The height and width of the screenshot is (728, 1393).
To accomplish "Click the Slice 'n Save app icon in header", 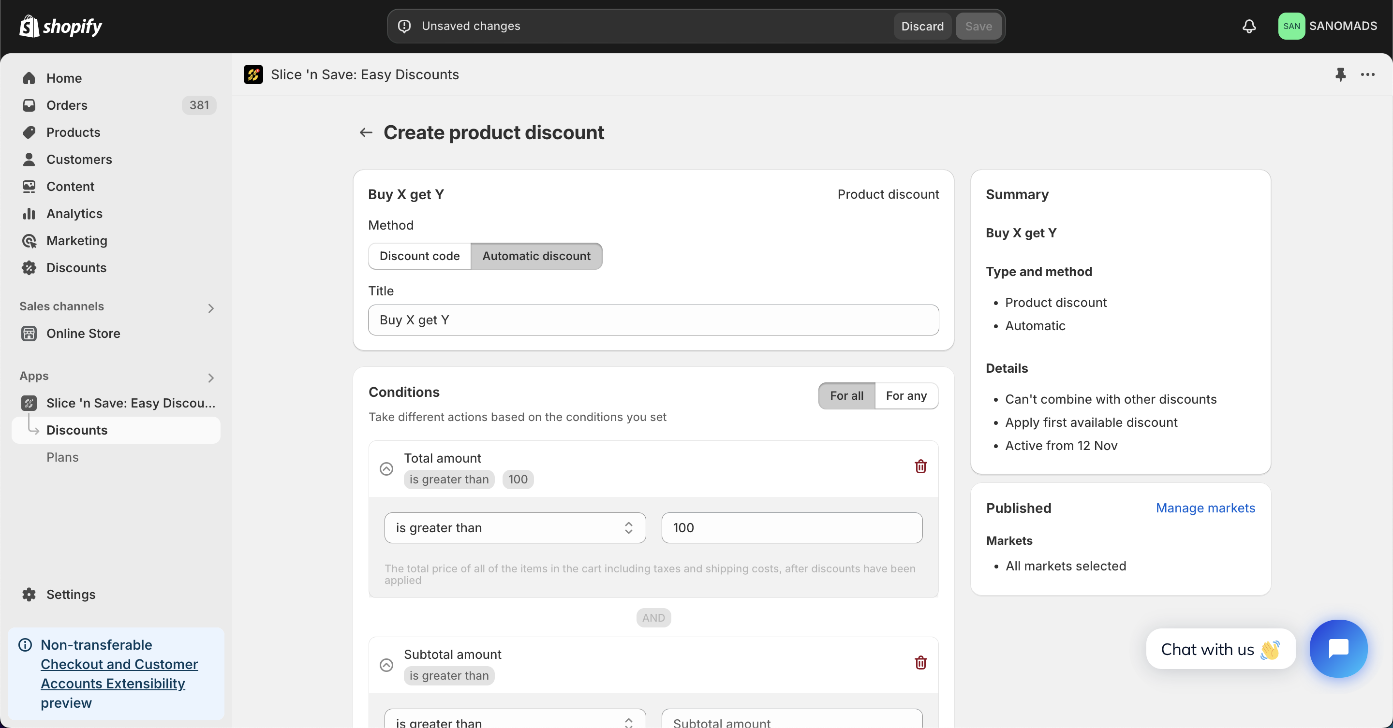I will [x=253, y=74].
